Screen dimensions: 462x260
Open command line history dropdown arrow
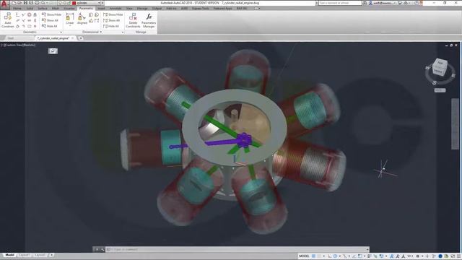367,249
